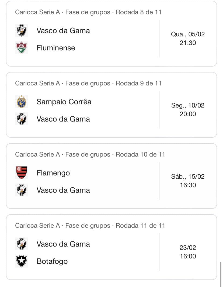Click the Fluminense club crest
223x287 pixels.
pos(22,48)
